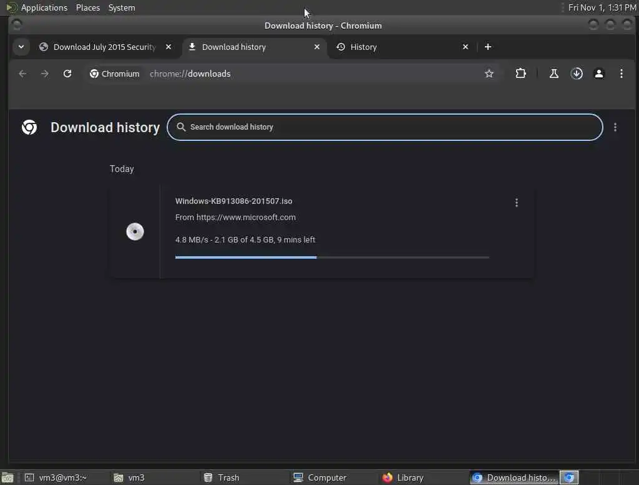Viewport: 639px width, 485px height.
Task: Go back using the browser back arrow
Action: coord(22,74)
